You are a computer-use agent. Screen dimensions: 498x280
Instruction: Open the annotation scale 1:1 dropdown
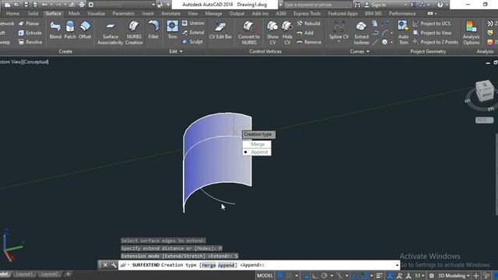point(419,276)
